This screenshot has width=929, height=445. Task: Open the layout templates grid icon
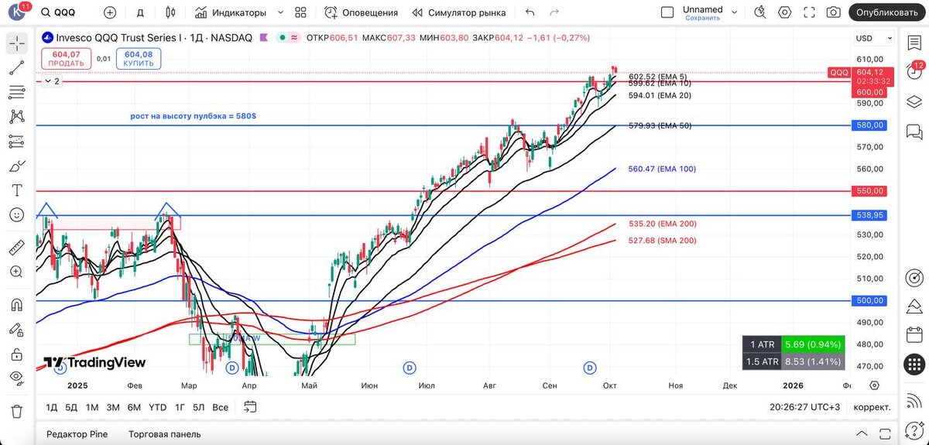(300, 12)
